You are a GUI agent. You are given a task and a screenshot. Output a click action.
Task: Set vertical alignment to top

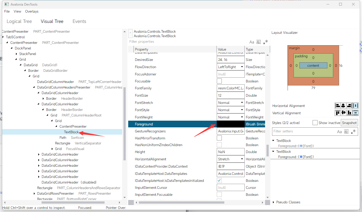[338, 113]
